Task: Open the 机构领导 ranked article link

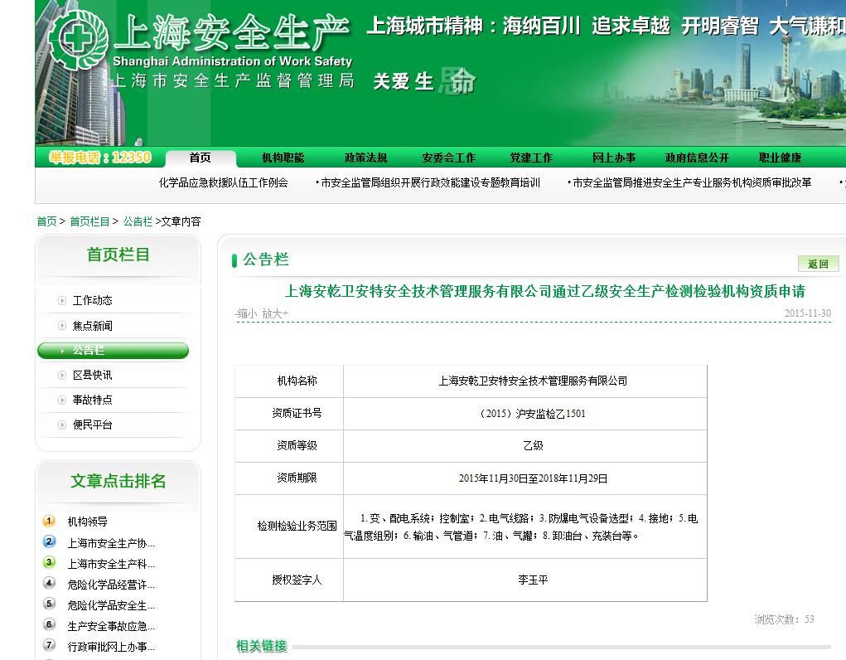Action: point(88,522)
